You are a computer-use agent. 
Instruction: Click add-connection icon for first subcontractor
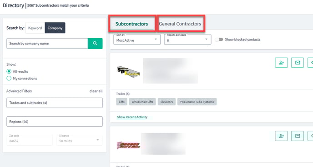[x=281, y=63]
